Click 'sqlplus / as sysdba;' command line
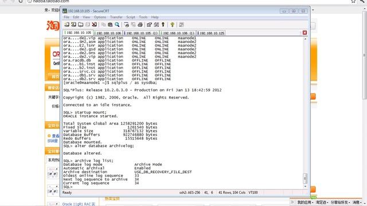This screenshot has height=206, width=367. point(110,82)
